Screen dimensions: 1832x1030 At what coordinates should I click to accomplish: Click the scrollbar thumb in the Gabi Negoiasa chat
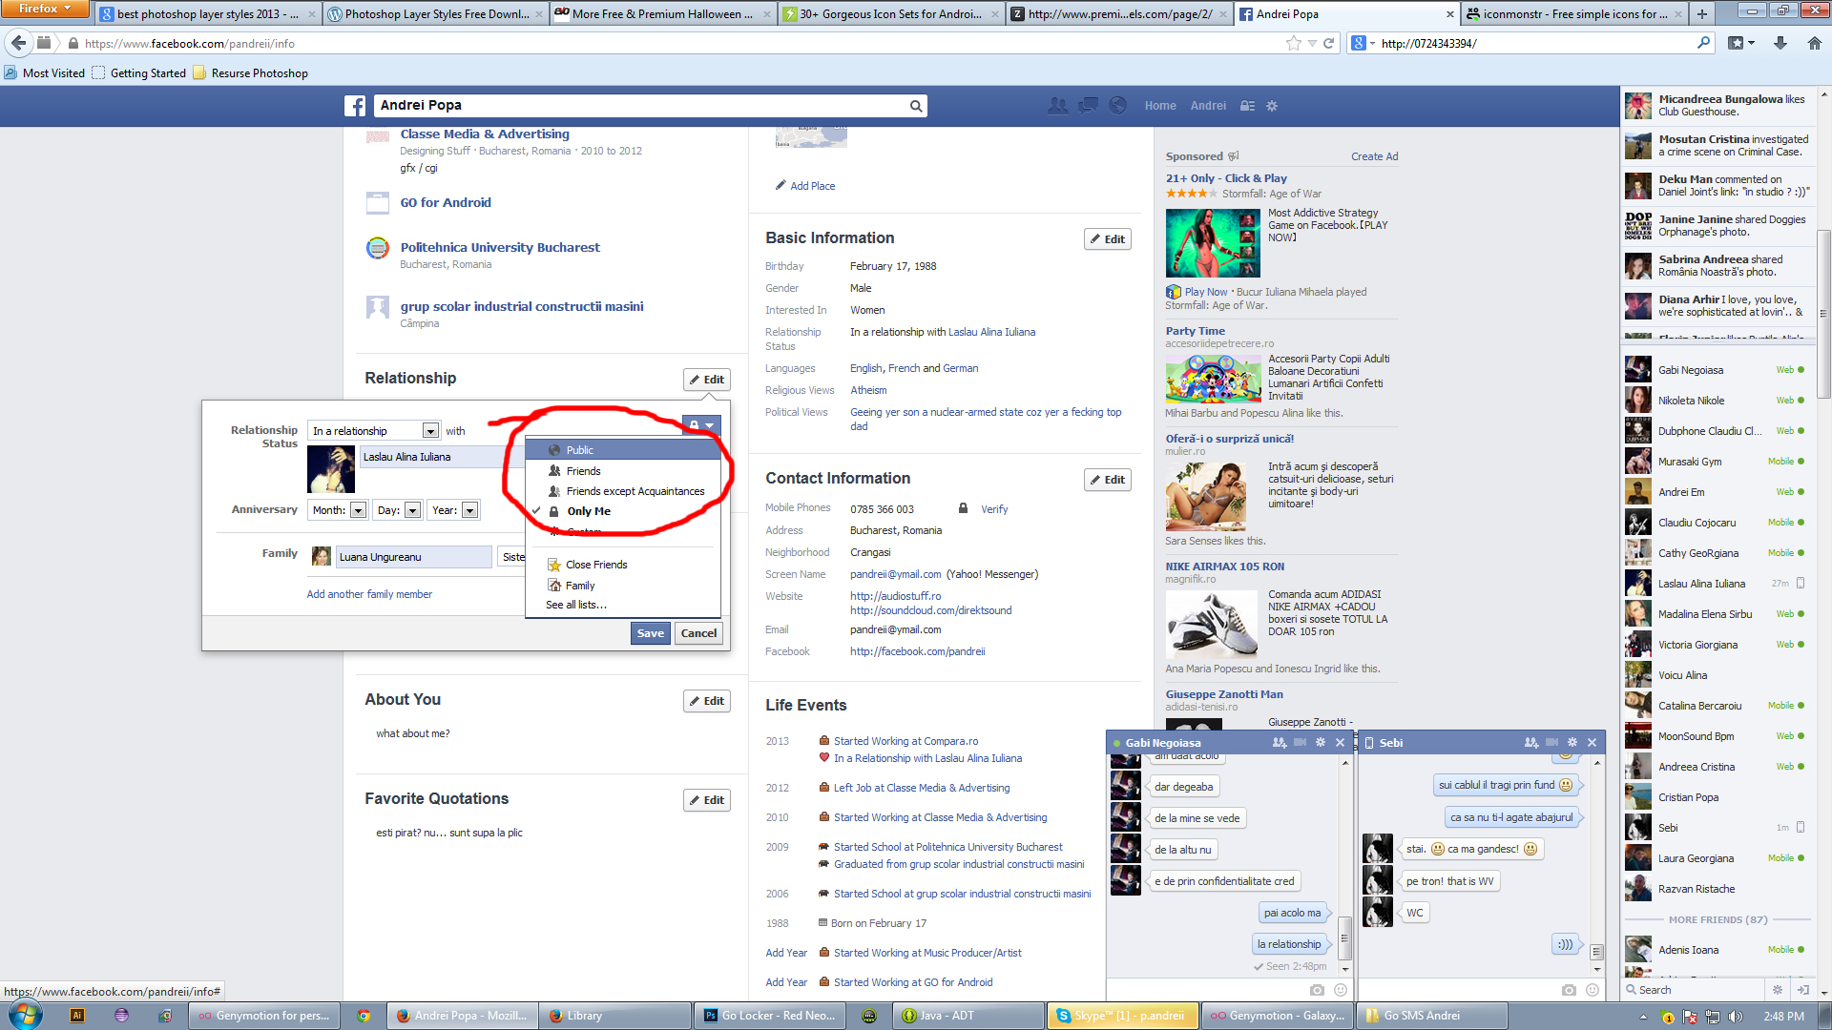[x=1344, y=937]
